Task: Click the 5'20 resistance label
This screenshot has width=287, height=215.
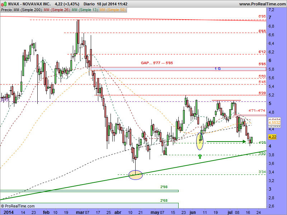Action: pyautogui.click(x=262, y=93)
